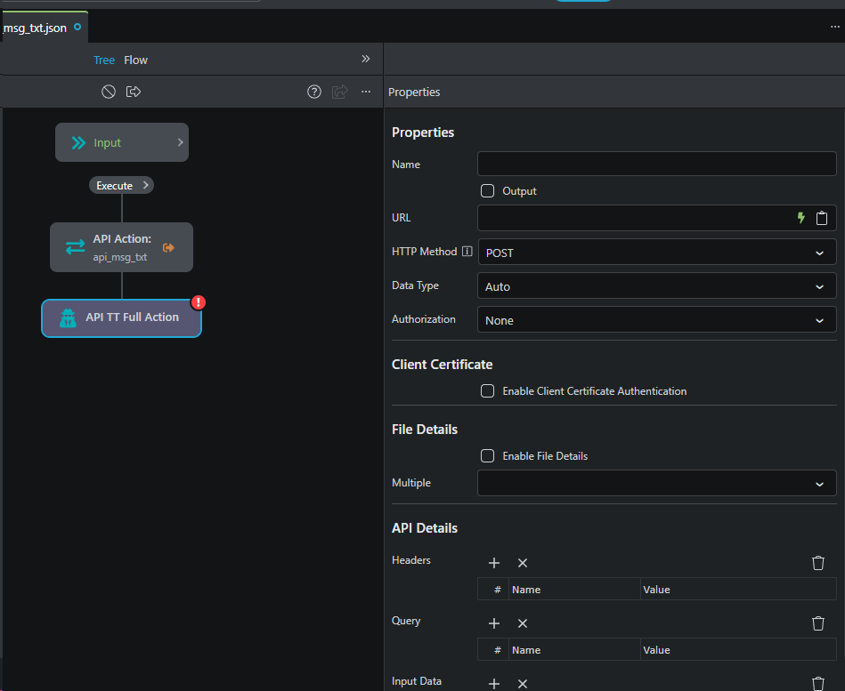845x691 pixels.
Task: Click the HTTP Method info icon
Action: 467,252
